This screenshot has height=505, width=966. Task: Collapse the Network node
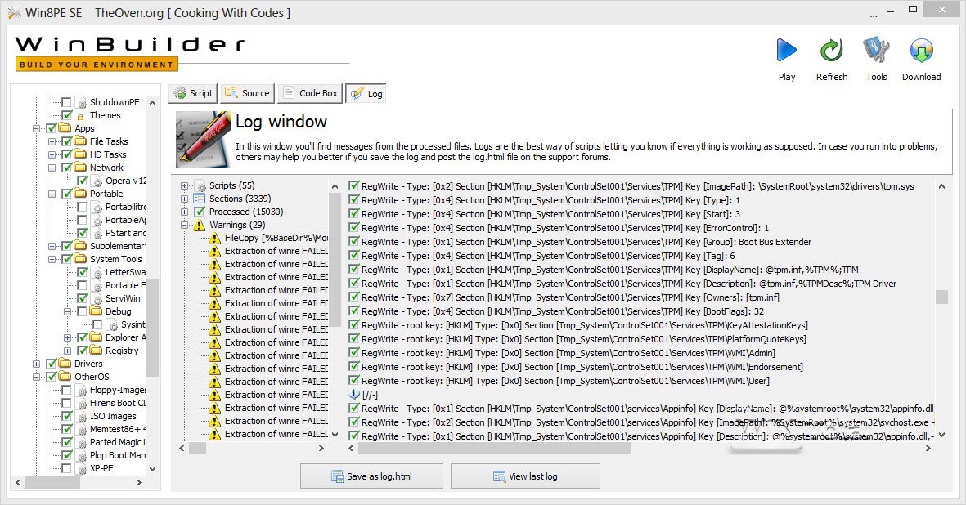coord(52,168)
